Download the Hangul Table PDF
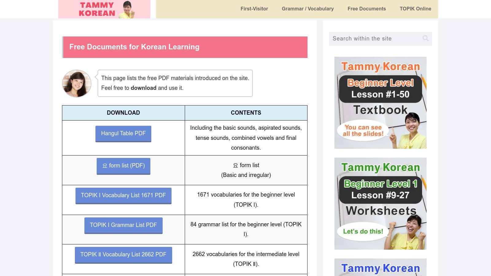 (123, 133)
